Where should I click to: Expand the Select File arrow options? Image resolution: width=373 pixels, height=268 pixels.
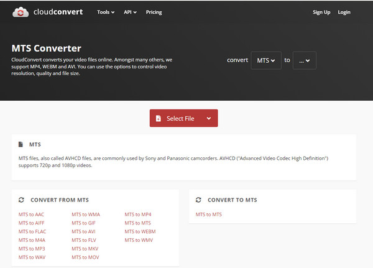(209, 118)
